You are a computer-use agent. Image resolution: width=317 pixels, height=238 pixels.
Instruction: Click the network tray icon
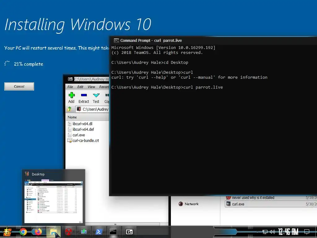265,232
